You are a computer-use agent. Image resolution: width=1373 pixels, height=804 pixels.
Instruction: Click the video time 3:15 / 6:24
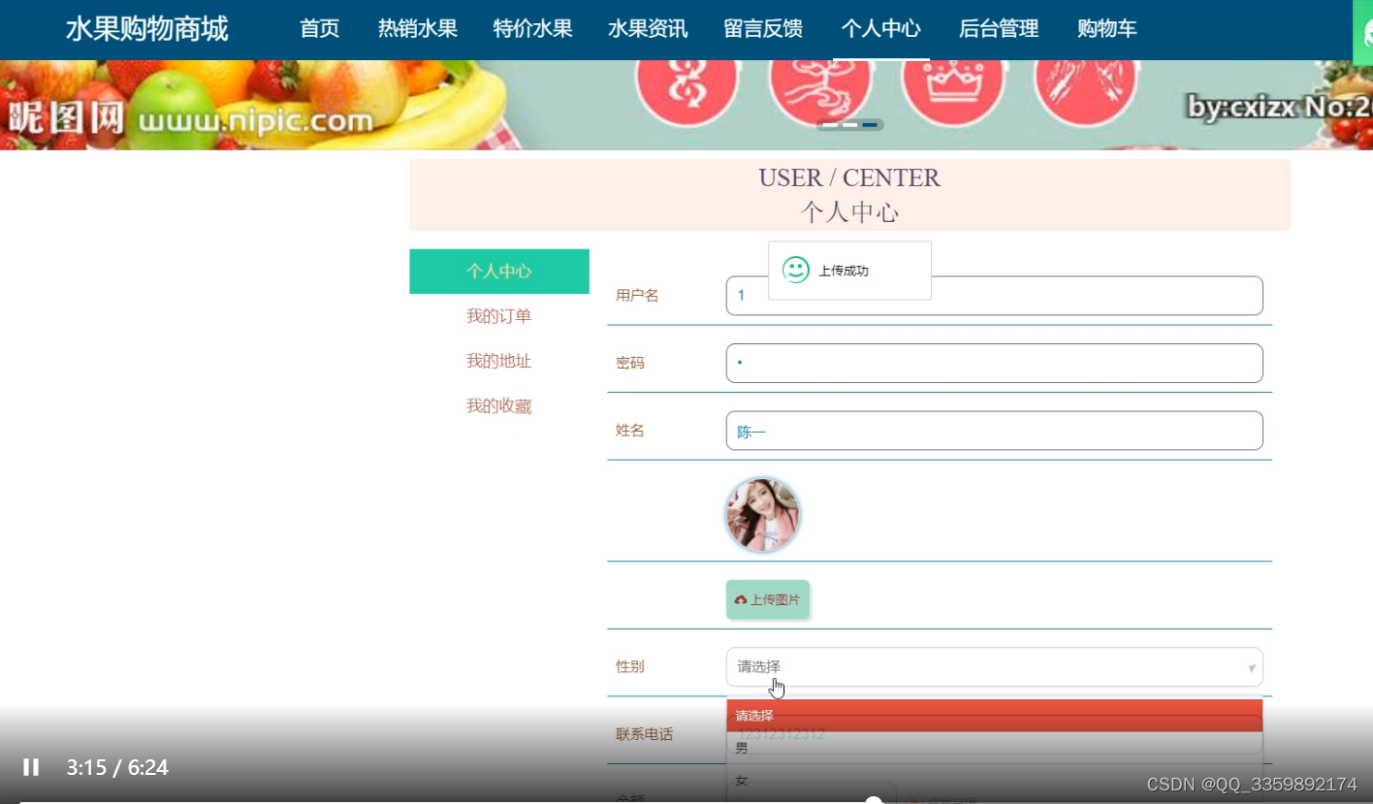click(117, 768)
